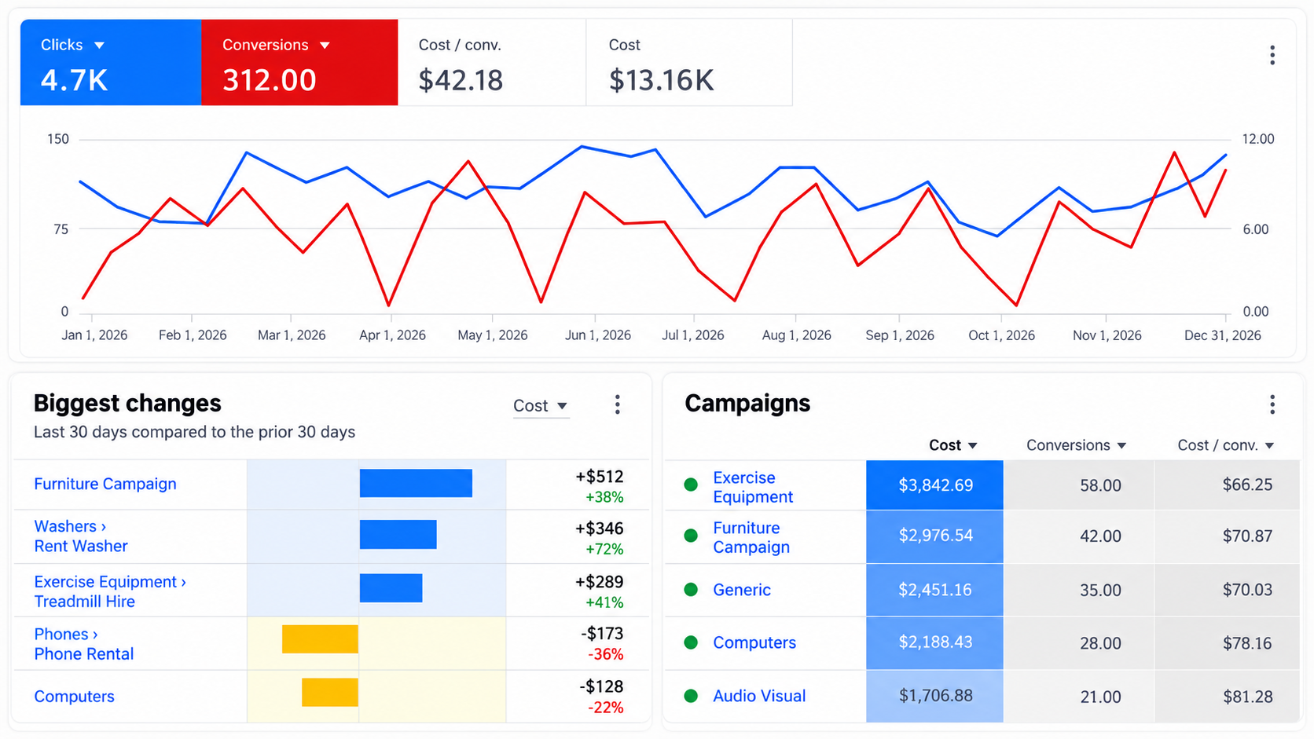Click the blue +$512 Furniture Campaign bar

point(416,483)
